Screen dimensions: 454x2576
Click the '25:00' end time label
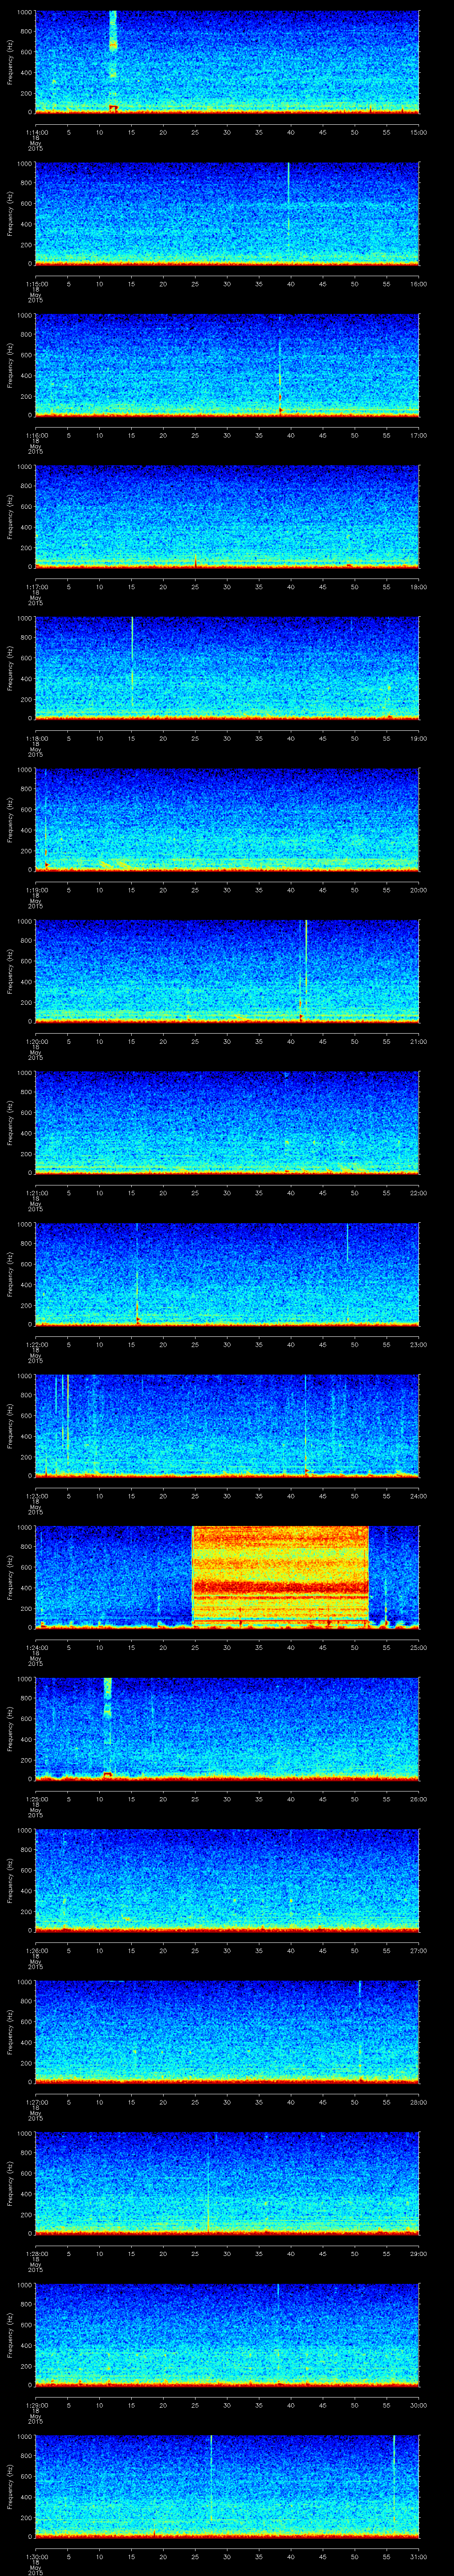click(419, 1647)
